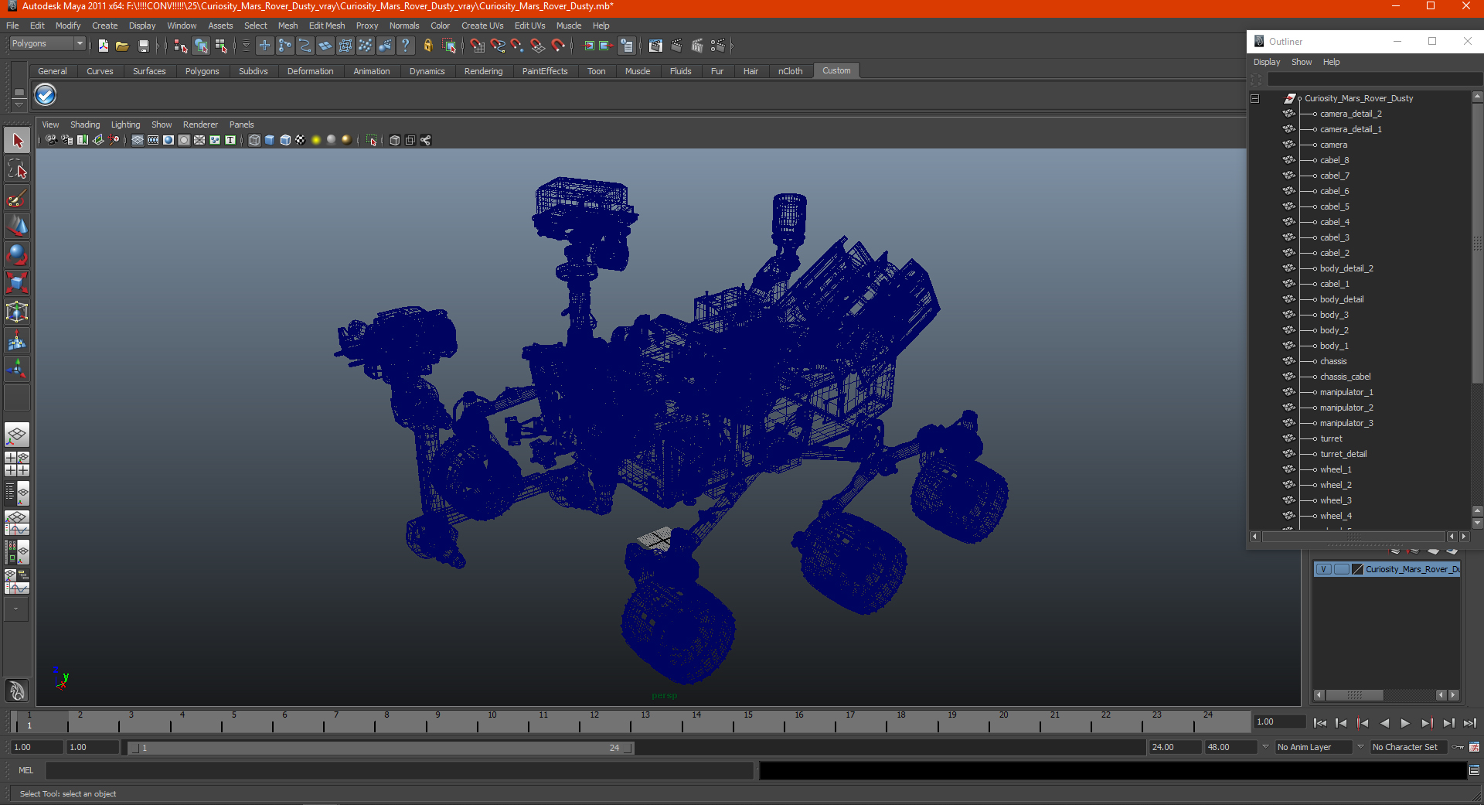
Task: Toggle display type box of rover layer
Action: tap(1342, 569)
